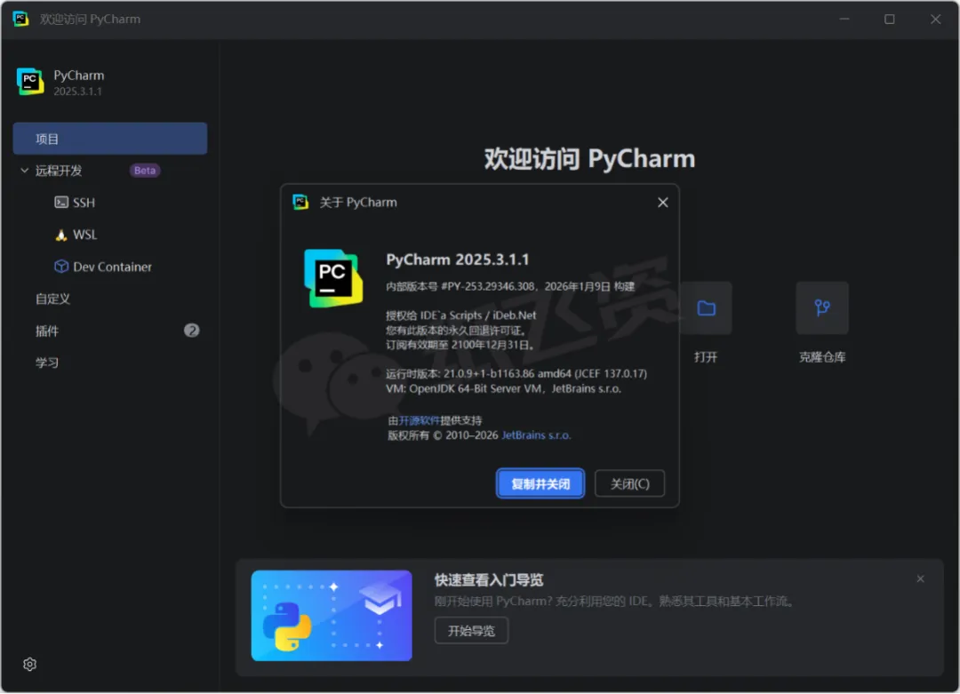Viewport: 960px width, 694px height.
Task: Click the PyCharm logo in the sidebar header
Action: 30,82
